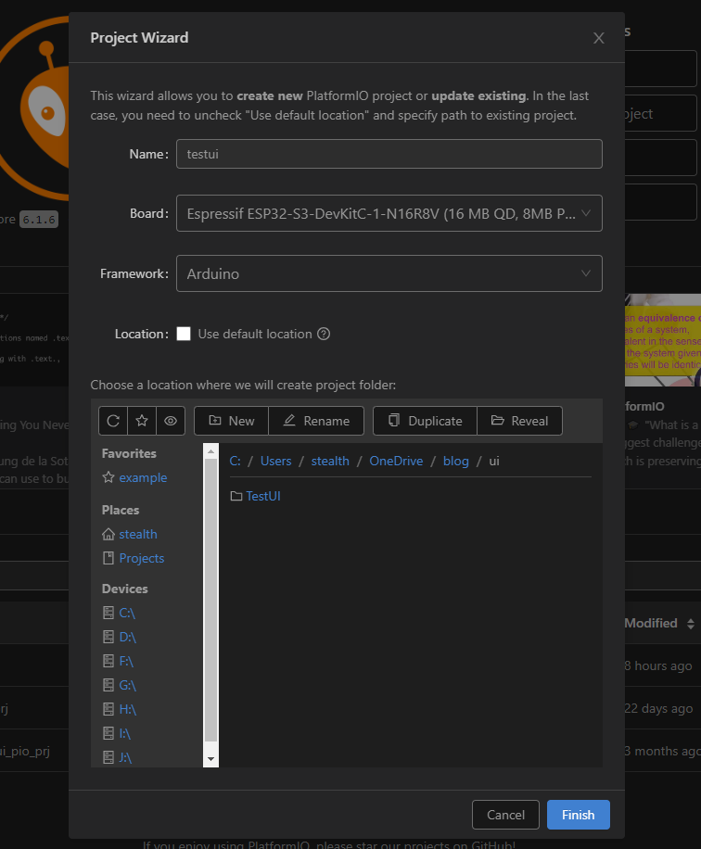
Task: Click the Modified column sort arrows
Action: click(691, 623)
